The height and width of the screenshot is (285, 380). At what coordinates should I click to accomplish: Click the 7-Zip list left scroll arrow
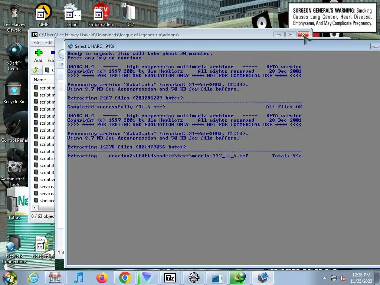coord(35,208)
